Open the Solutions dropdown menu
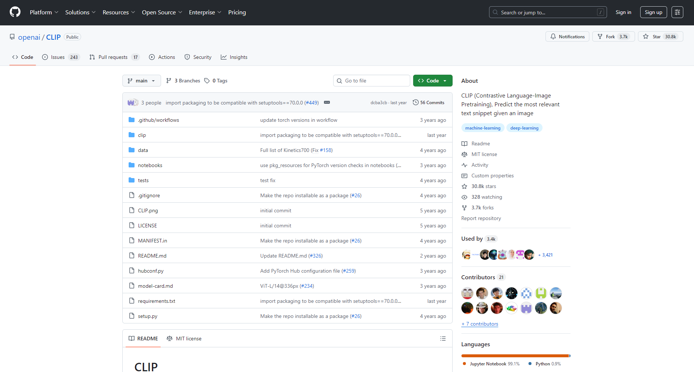Screen dimensions: 694x372 point(80,12)
